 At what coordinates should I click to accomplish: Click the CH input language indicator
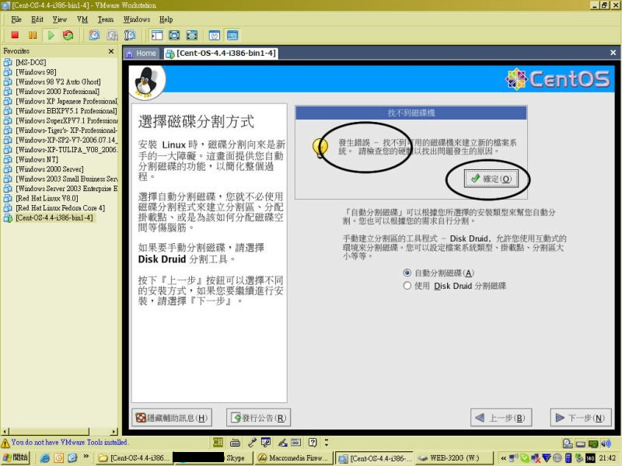pos(218,442)
